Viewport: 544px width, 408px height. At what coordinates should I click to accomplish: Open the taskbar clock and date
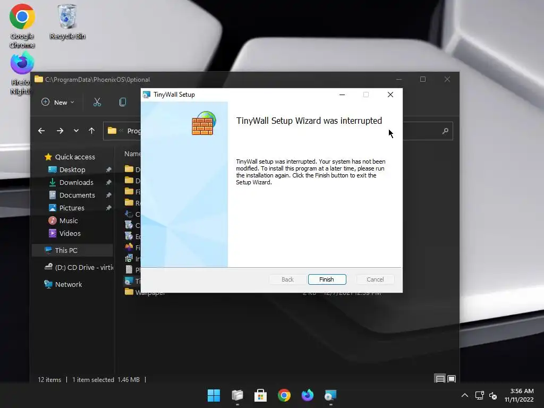point(519,395)
